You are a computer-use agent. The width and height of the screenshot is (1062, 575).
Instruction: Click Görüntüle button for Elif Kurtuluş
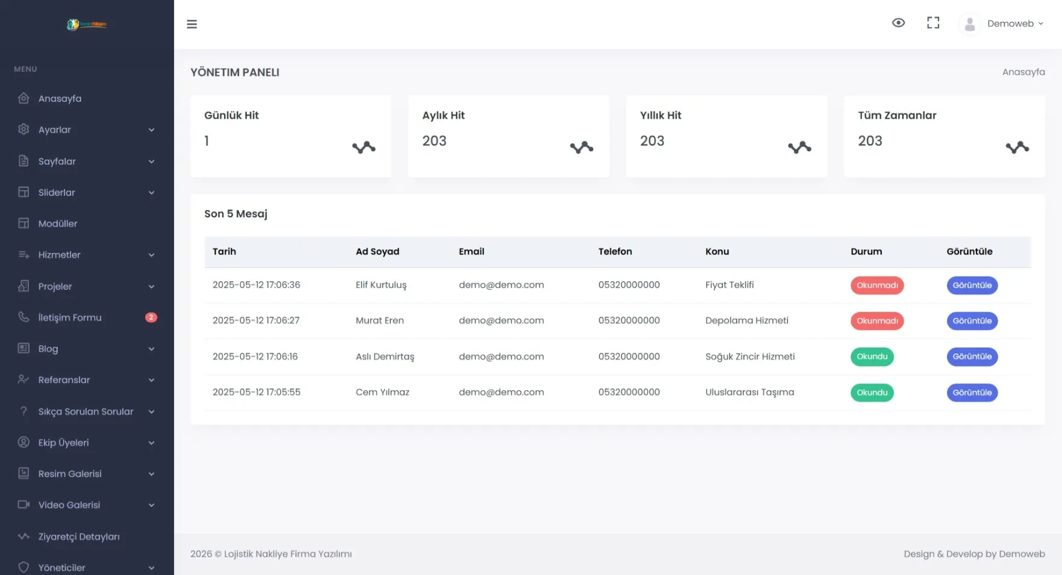972,285
